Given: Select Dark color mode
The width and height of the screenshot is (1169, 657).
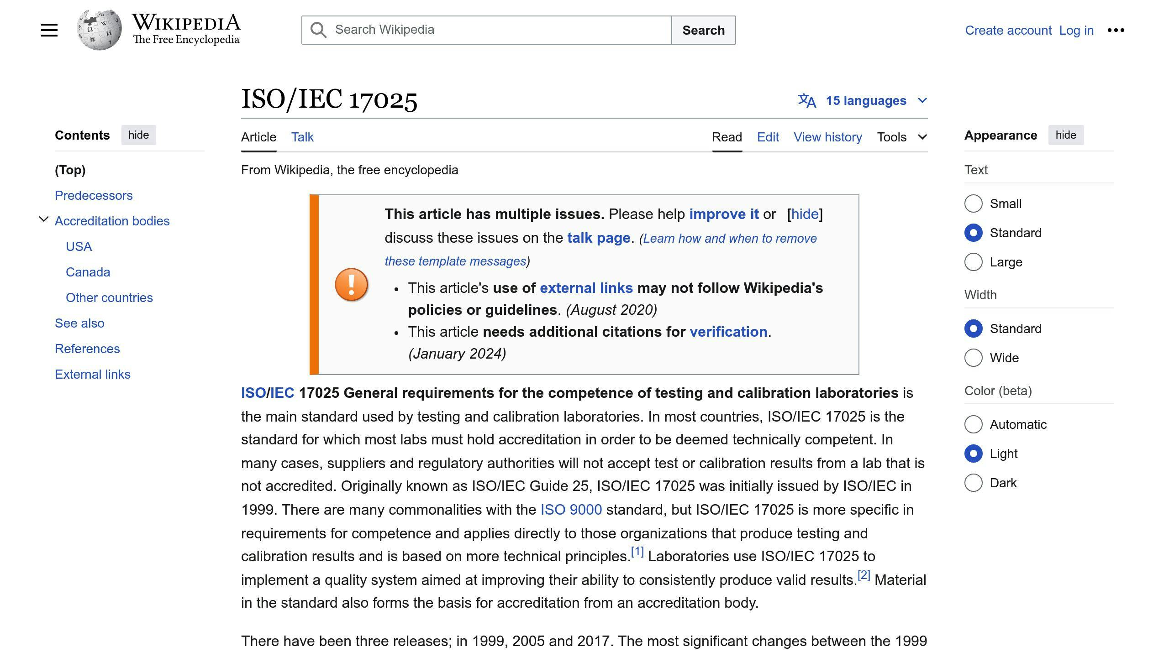Looking at the screenshot, I should [x=973, y=483].
